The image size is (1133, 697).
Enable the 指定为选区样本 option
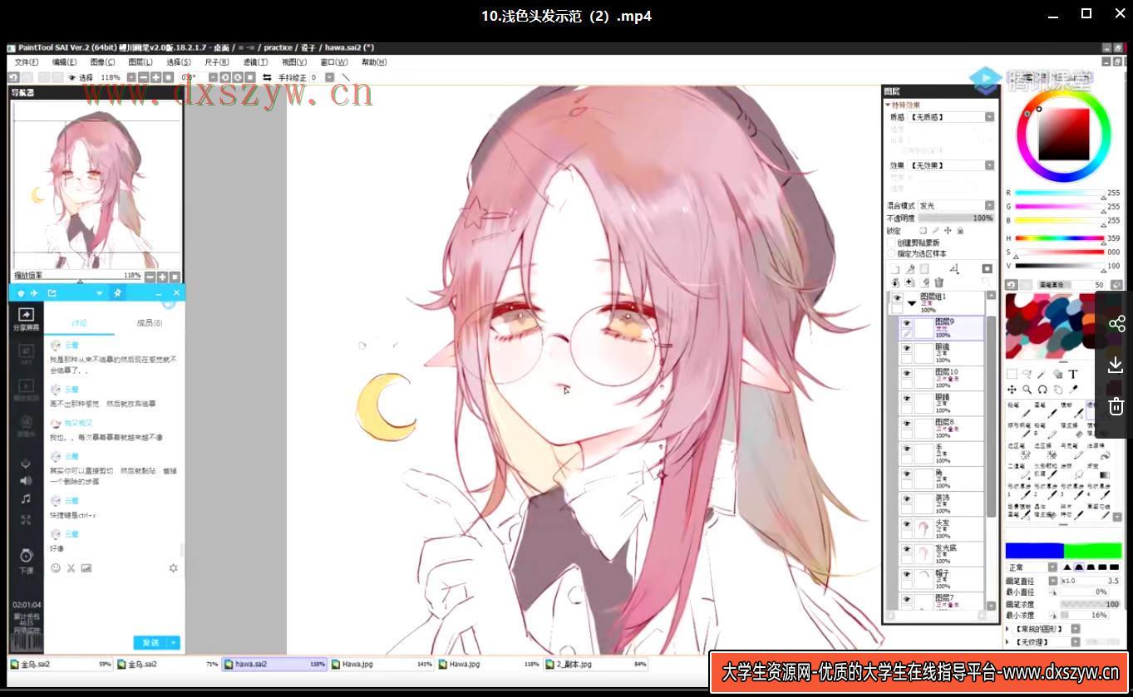pos(892,253)
